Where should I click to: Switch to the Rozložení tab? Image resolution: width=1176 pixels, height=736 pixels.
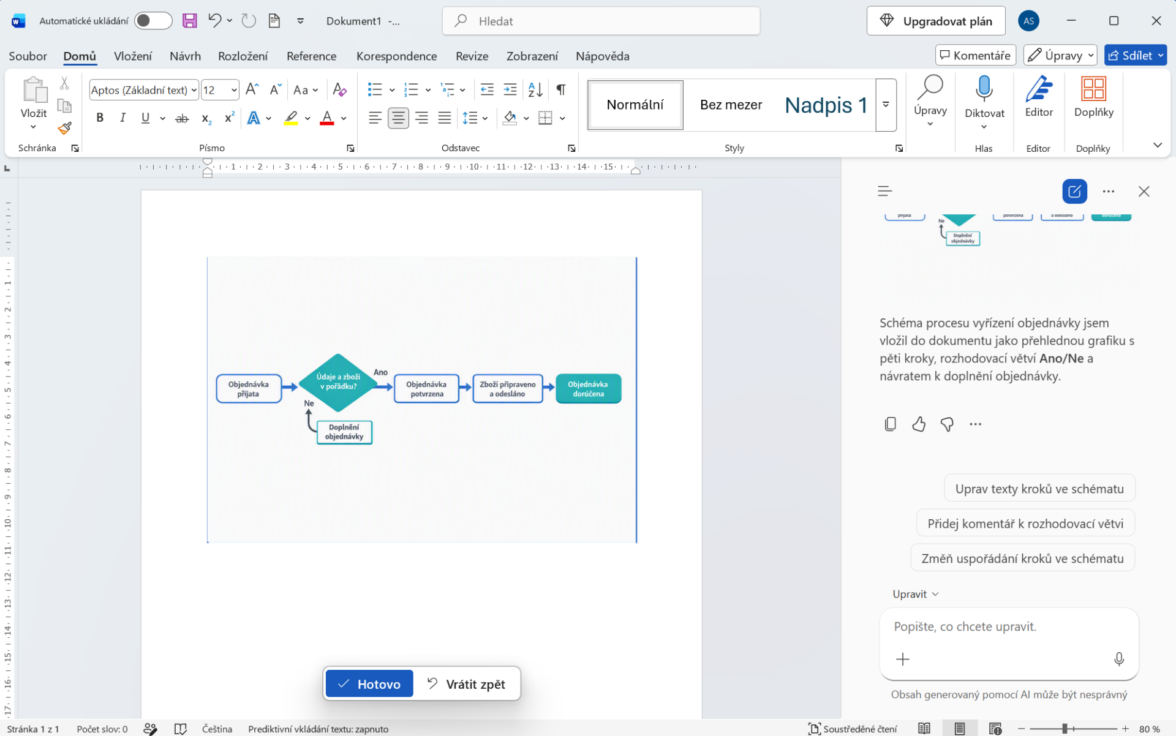click(243, 56)
